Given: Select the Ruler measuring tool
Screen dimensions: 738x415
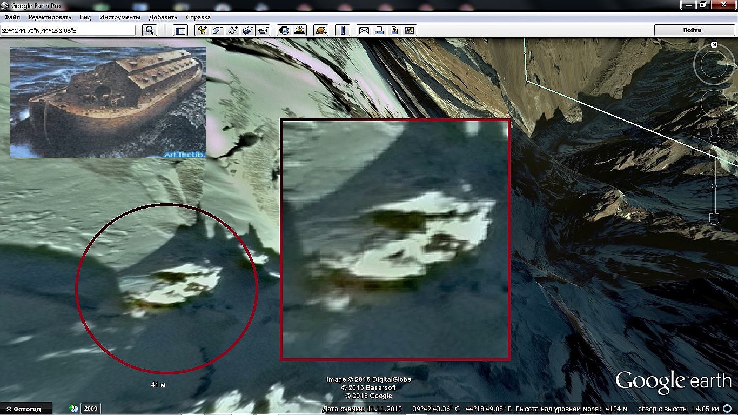Looking at the screenshot, I should point(342,30).
